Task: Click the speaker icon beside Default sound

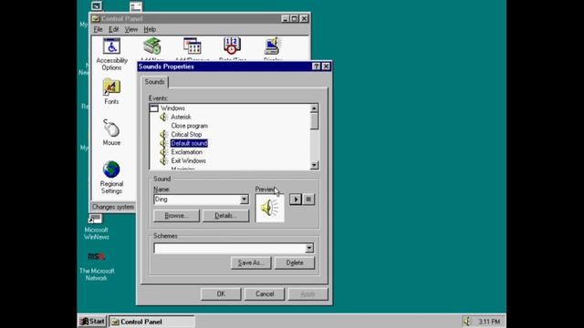Action: click(163, 143)
